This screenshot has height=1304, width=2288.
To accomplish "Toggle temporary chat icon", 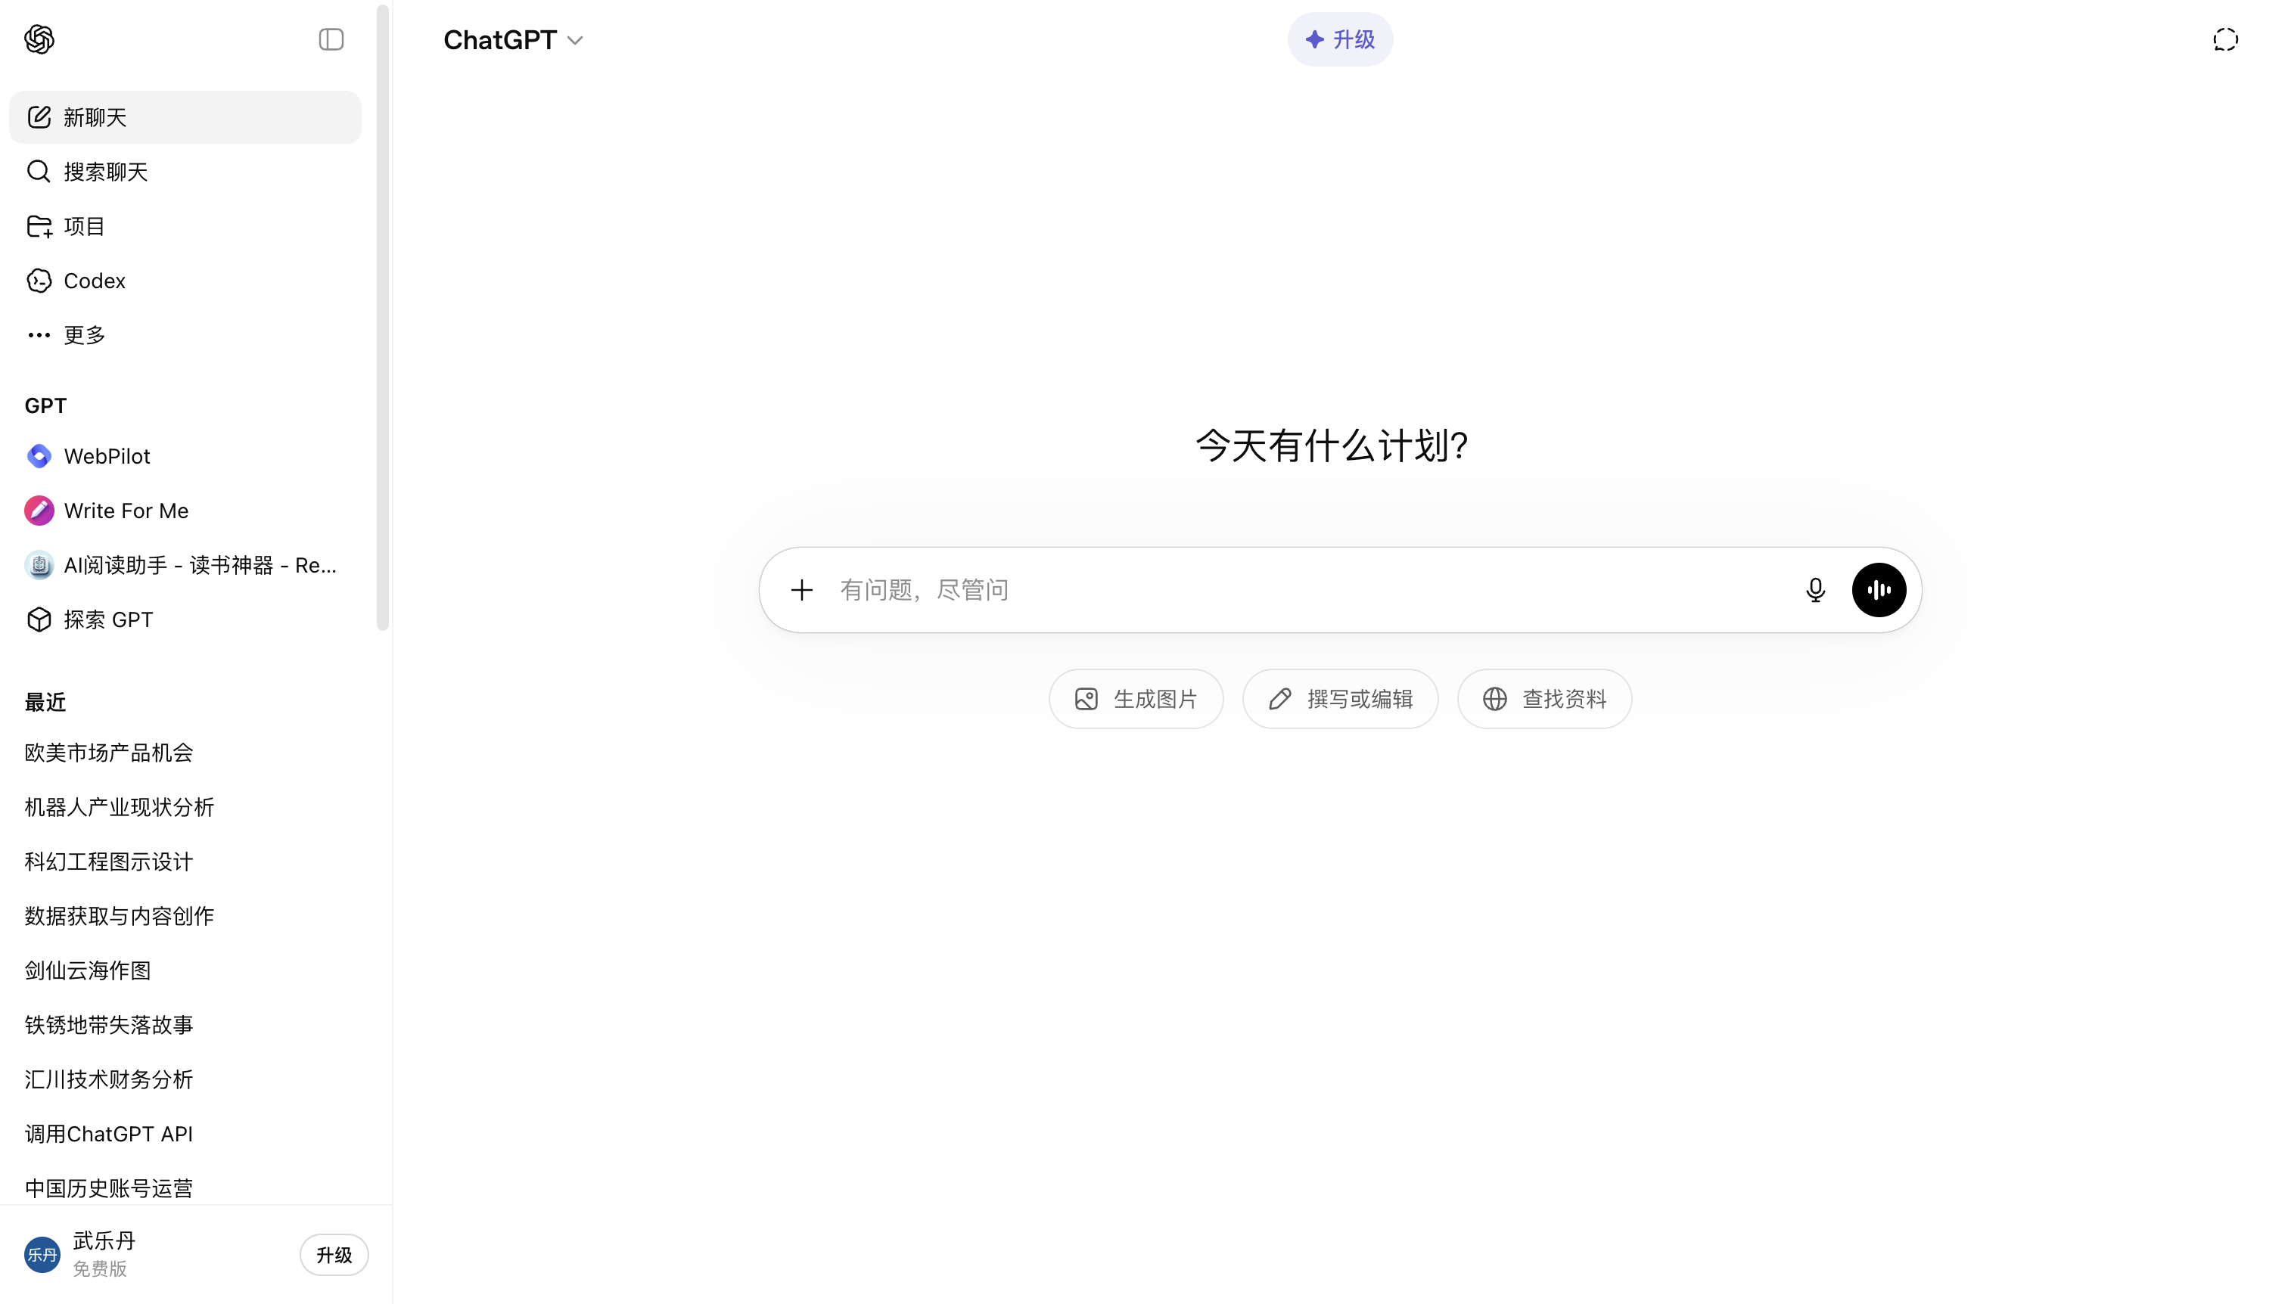I will click(2225, 39).
